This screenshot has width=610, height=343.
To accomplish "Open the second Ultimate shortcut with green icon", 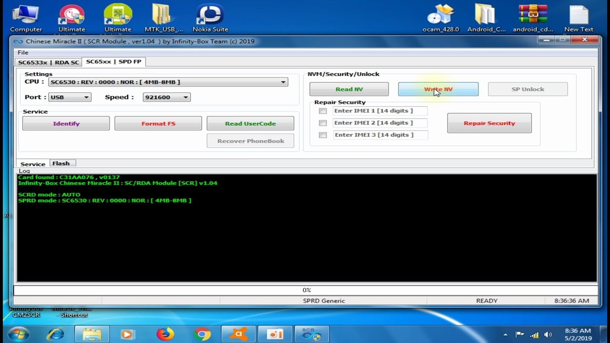I will [118, 18].
